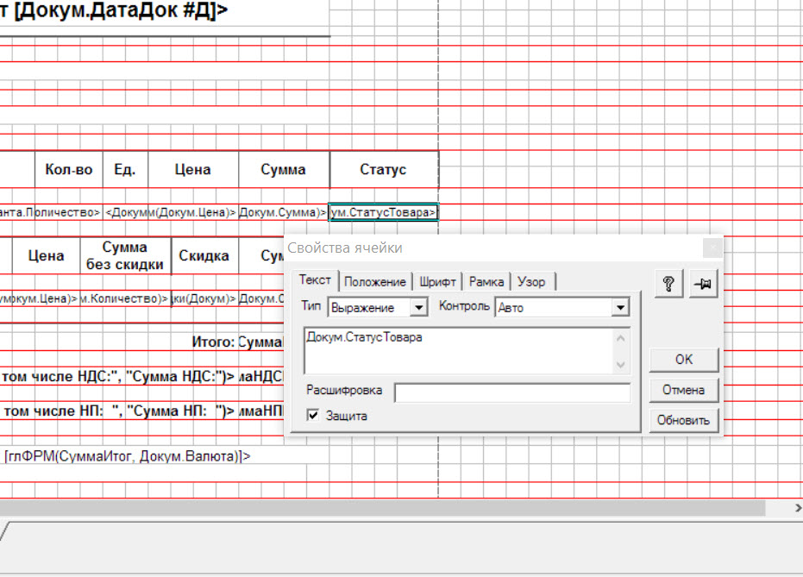Select the highlighted ум.СтатусТовара> cell
This screenshot has height=577, width=803.
383,212
